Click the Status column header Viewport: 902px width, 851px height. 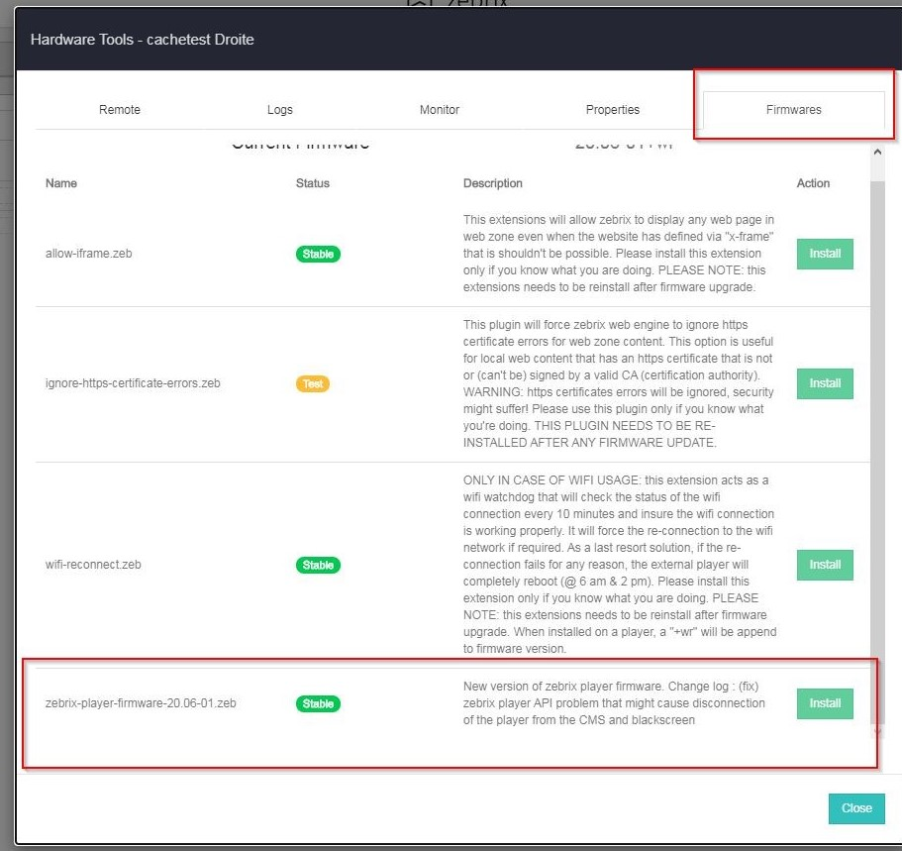coord(312,183)
